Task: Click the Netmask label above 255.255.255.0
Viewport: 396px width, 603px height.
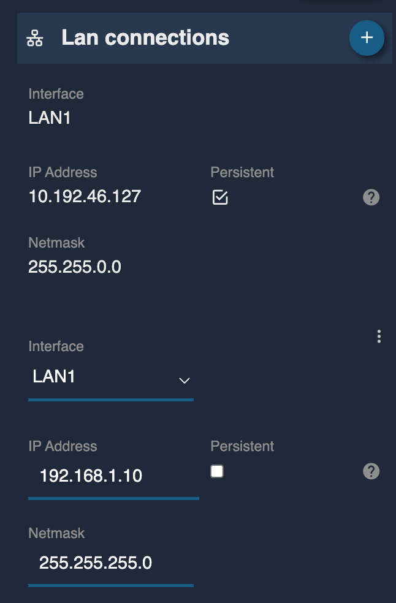Action: pos(56,533)
